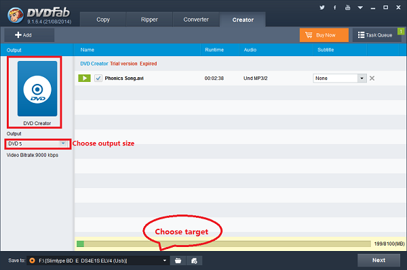Click the Phonics Song.avi file name
Image resolution: width=407 pixels, height=270 pixels.
click(x=124, y=78)
